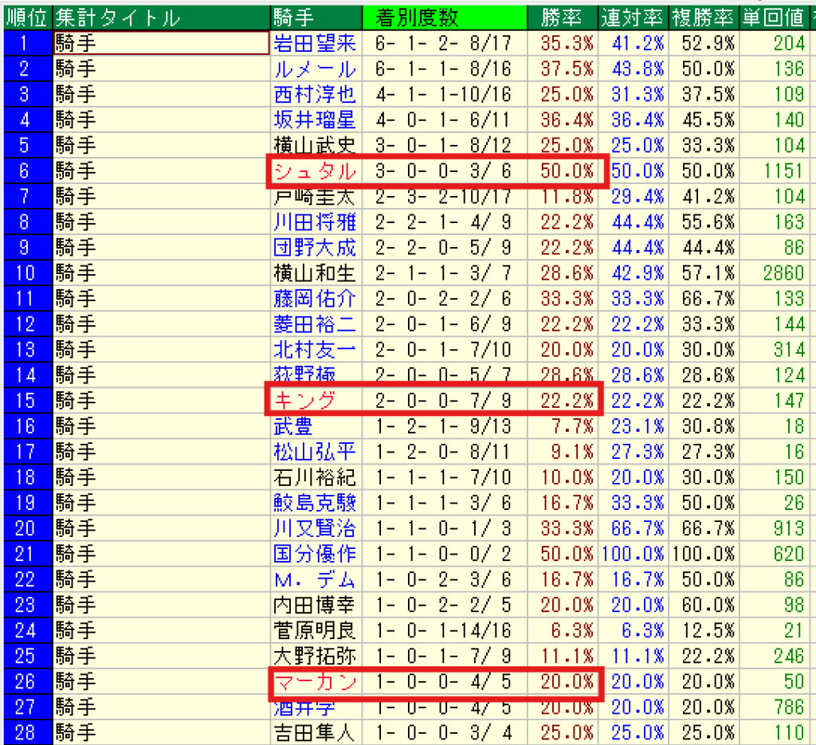Select jockey 西村淳也 in the list
The height and width of the screenshot is (745, 816).
point(314,94)
